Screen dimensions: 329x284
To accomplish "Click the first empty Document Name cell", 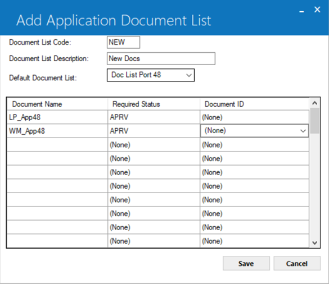I will 57,145.
